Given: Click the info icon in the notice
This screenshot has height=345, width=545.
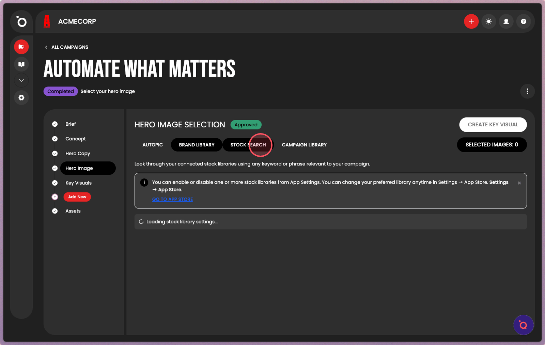Looking at the screenshot, I should point(144,182).
